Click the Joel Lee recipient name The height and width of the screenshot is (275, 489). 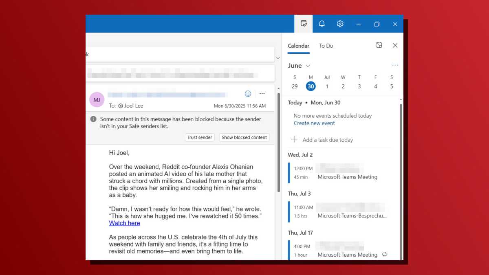coord(134,106)
